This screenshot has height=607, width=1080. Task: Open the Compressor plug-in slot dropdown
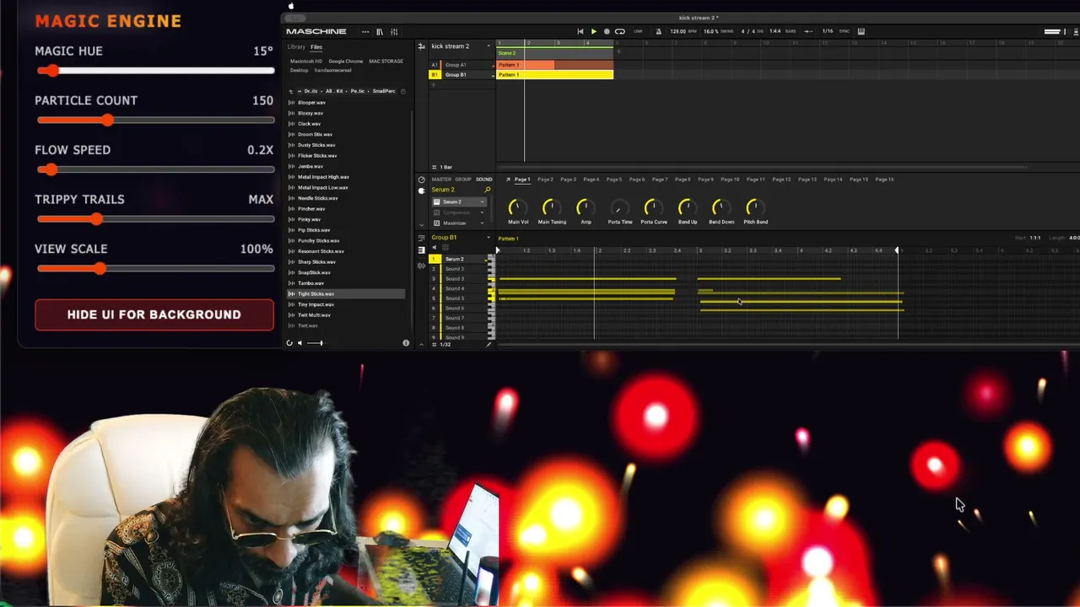click(483, 212)
